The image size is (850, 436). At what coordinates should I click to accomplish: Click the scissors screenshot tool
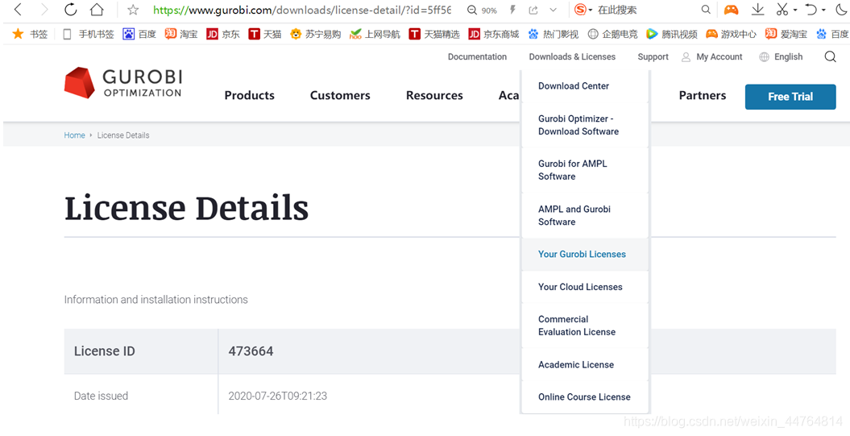click(782, 10)
